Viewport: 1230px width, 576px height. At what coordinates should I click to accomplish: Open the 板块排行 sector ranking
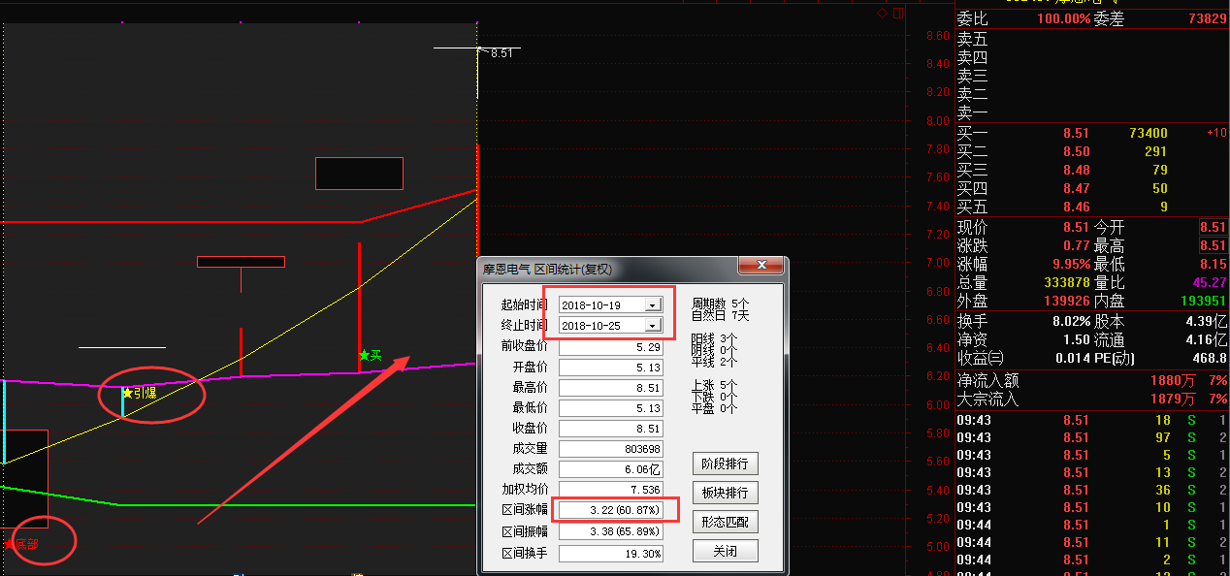click(724, 493)
